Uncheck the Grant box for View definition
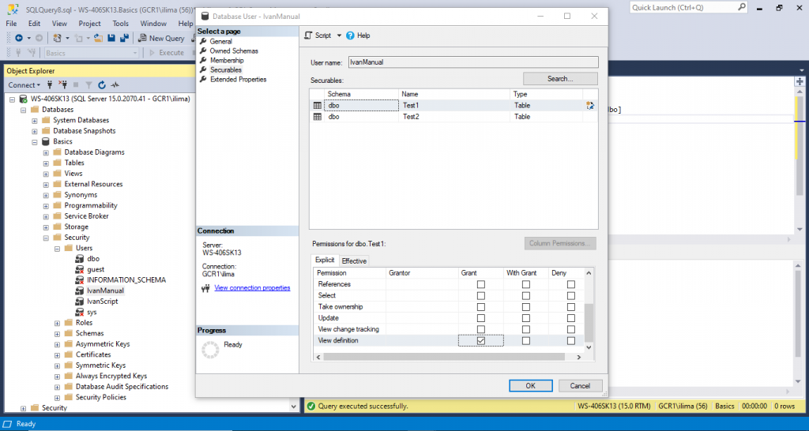 point(481,340)
